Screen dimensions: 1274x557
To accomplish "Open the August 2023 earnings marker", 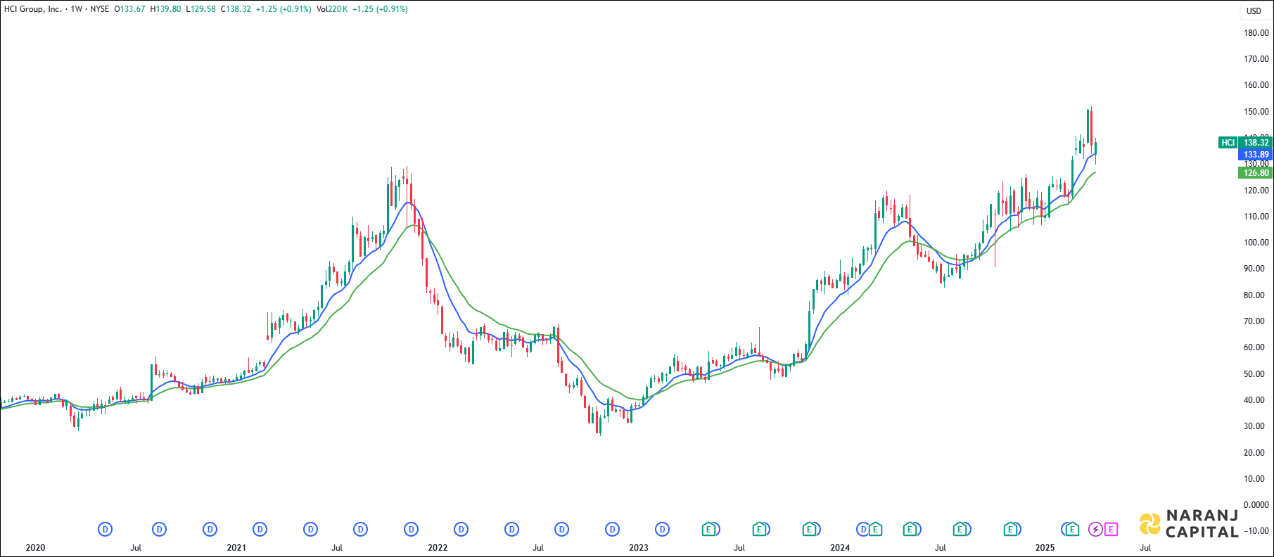I will coord(760,529).
